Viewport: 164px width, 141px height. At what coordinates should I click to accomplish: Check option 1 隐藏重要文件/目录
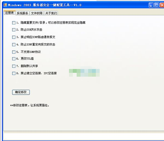[14, 23]
